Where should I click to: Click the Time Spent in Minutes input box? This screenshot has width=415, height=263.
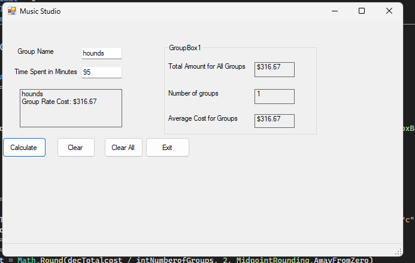(101, 72)
